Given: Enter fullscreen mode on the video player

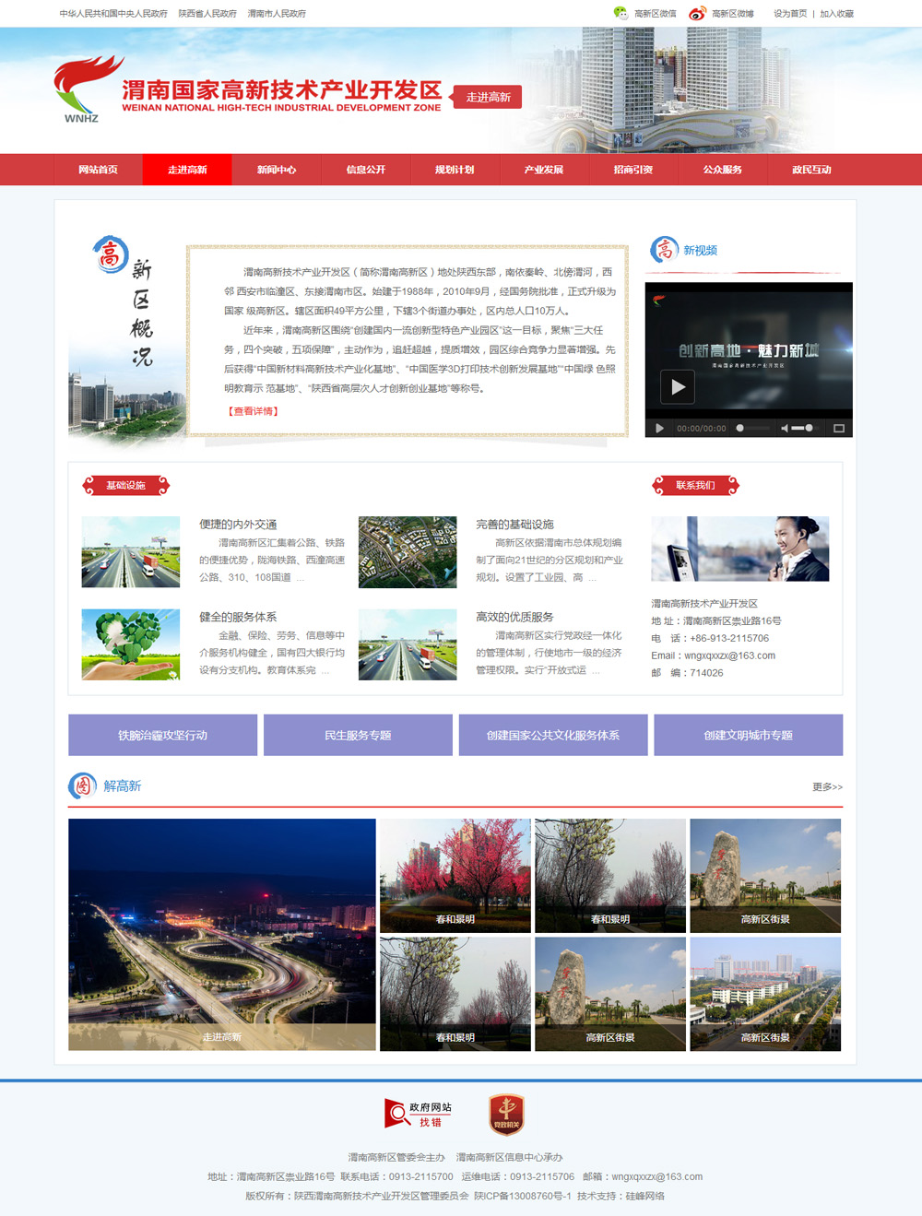Looking at the screenshot, I should [x=839, y=428].
